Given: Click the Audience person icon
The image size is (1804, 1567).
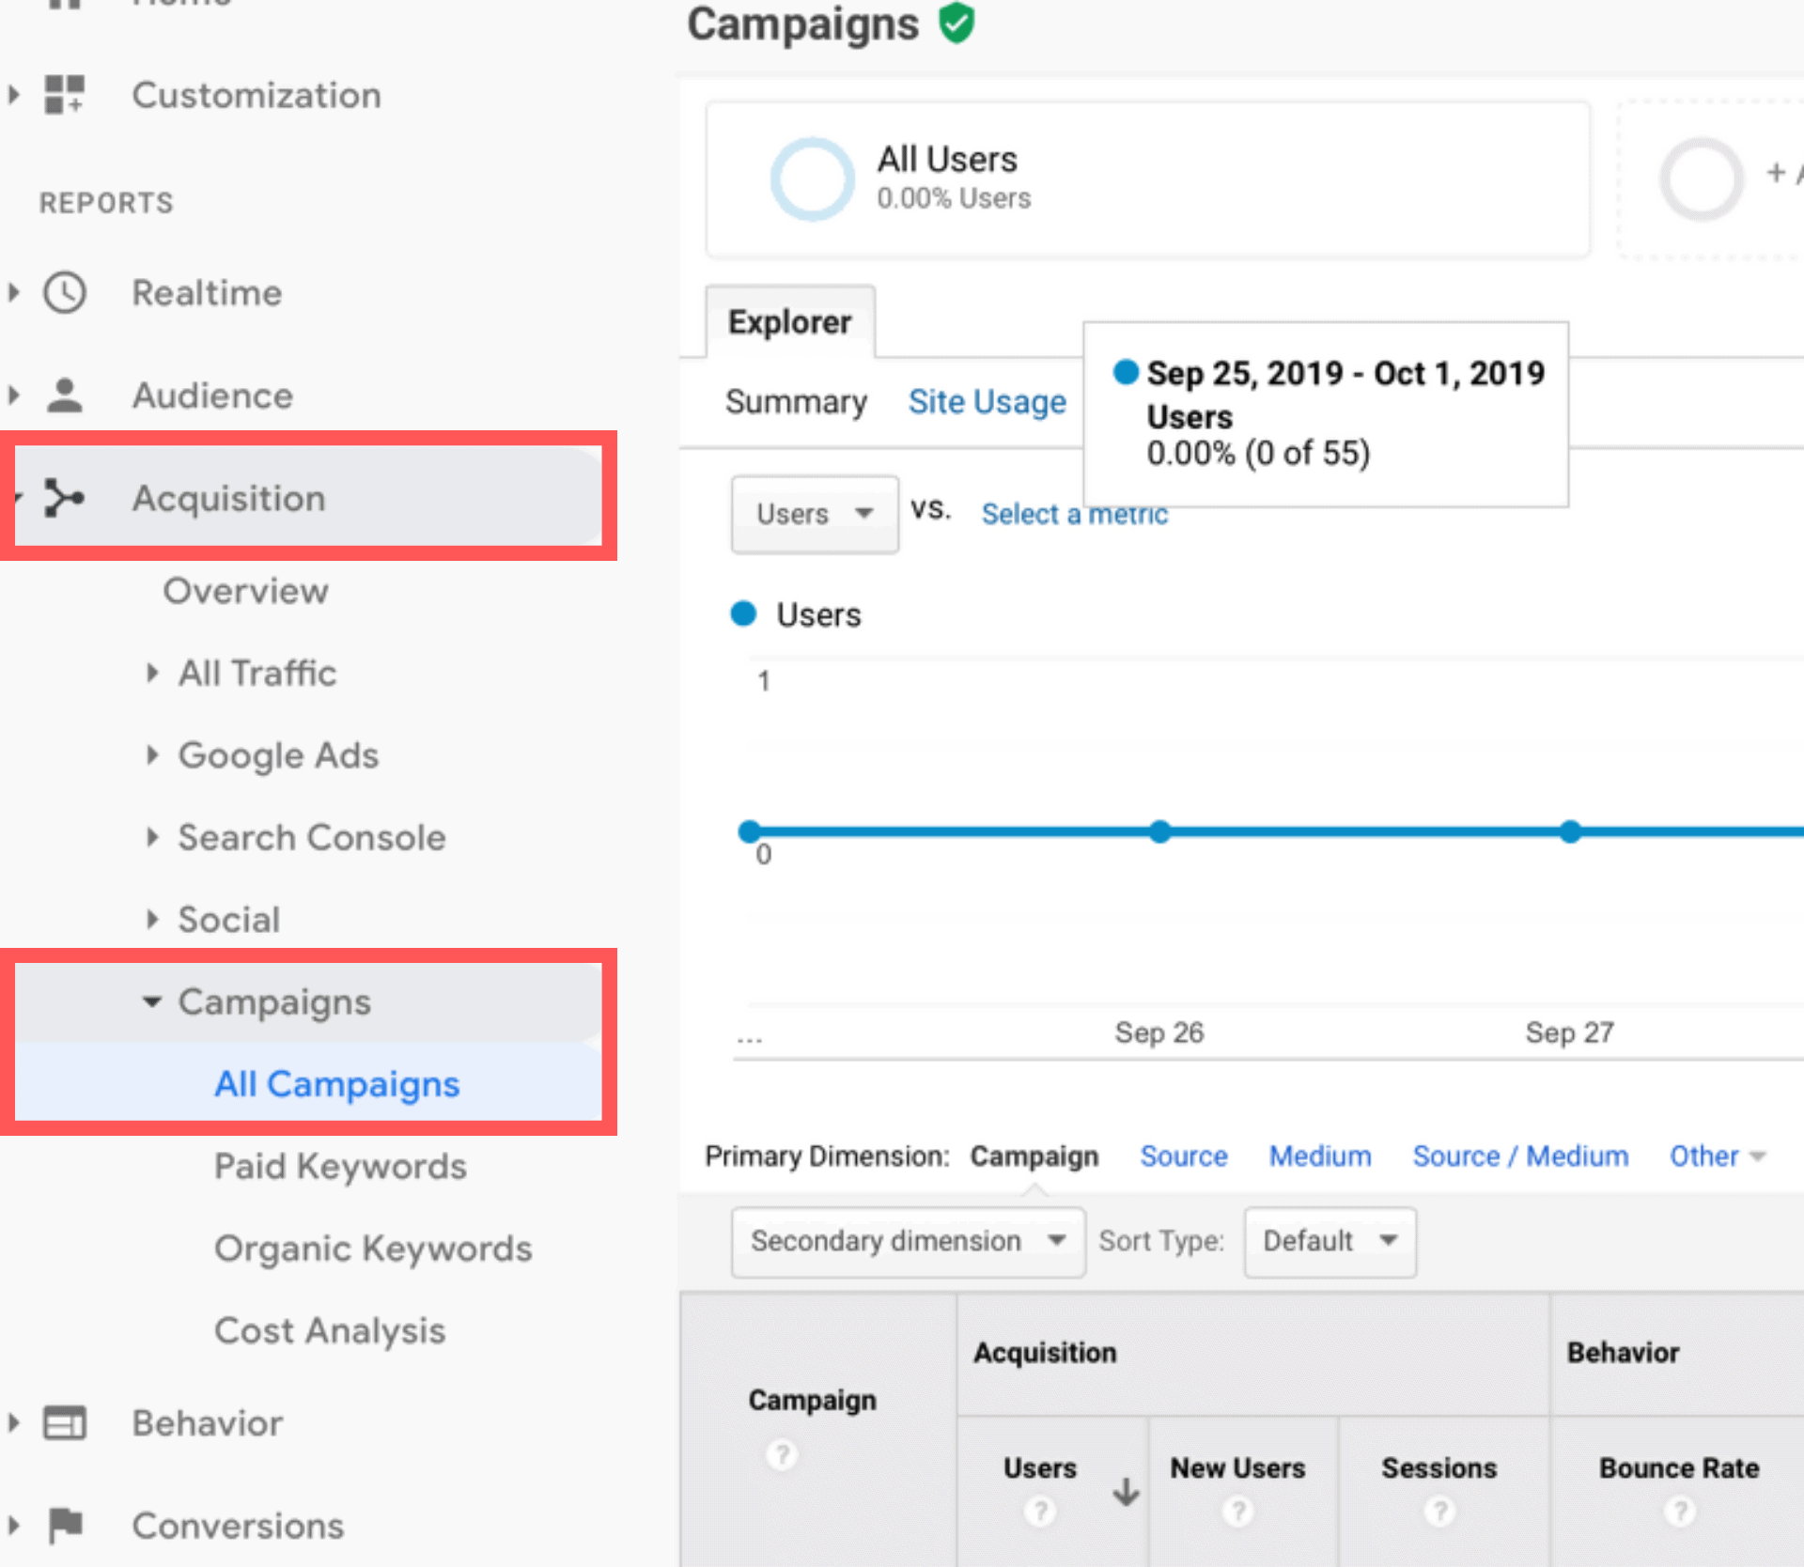Looking at the screenshot, I should pos(64,395).
